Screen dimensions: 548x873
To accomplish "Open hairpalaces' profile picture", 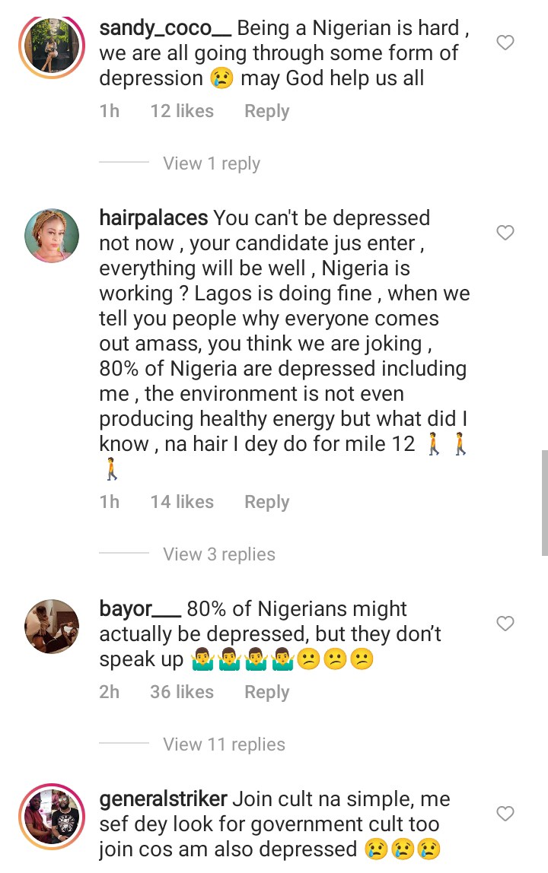I will pyautogui.click(x=53, y=236).
